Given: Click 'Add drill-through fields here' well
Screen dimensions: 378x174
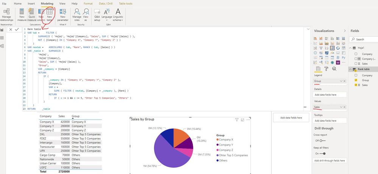Looking at the screenshot, I should [330, 160].
